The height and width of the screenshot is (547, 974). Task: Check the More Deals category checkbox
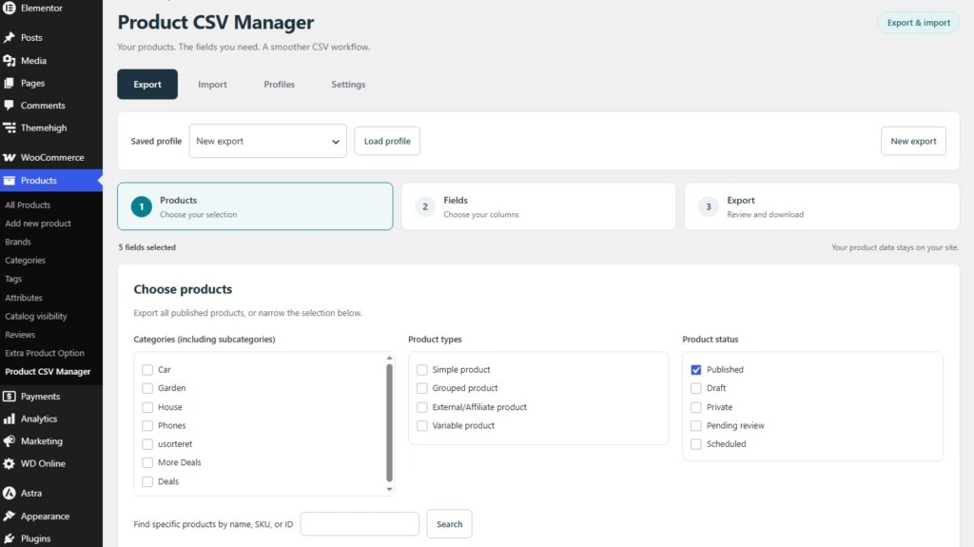(x=147, y=463)
